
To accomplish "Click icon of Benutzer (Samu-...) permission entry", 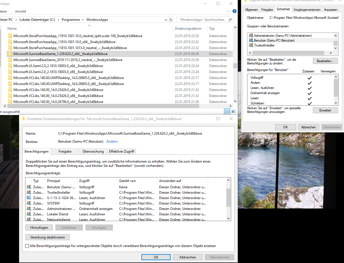I will 29,187.
